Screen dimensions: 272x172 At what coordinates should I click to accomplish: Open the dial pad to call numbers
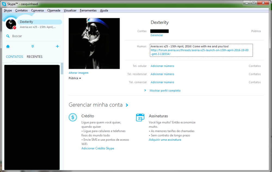coord(32,46)
